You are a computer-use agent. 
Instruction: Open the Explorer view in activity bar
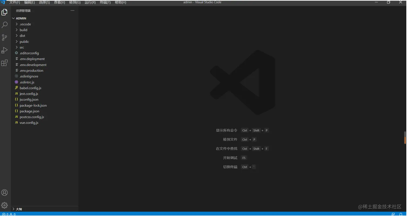[x=5, y=12]
